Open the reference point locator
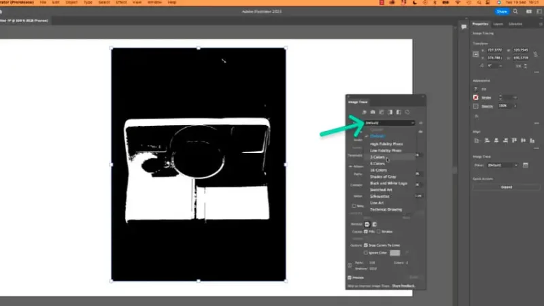 point(475,54)
